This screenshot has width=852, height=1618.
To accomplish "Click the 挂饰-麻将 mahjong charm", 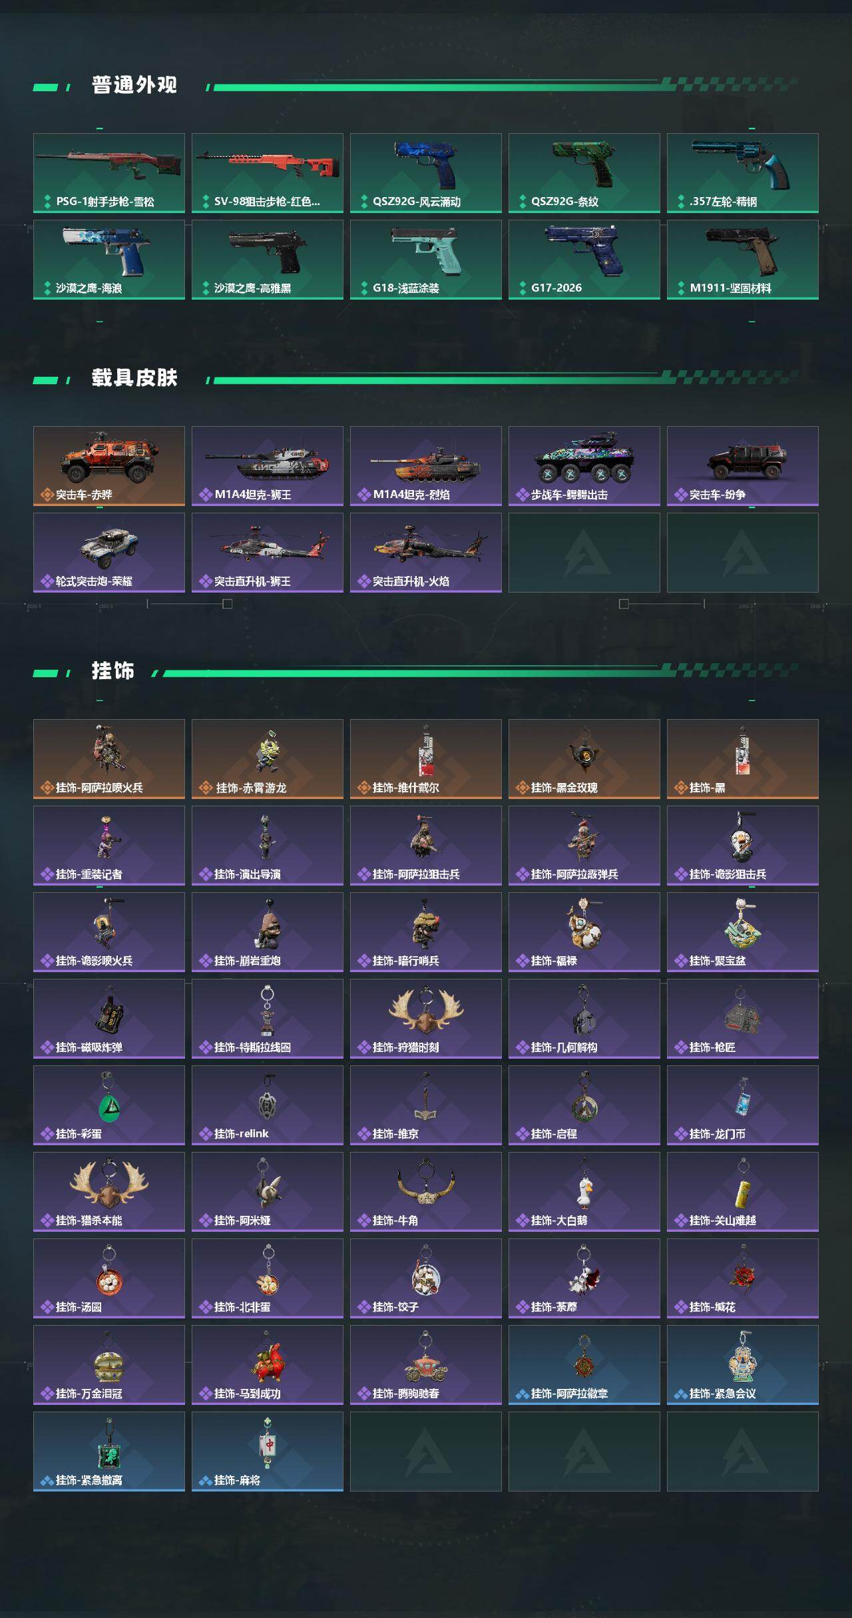I will [x=268, y=1452].
